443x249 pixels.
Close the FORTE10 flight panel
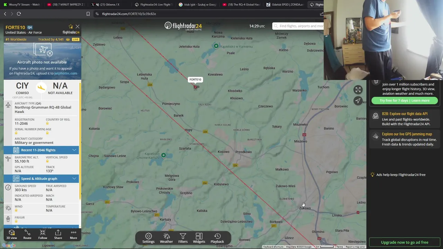[x=78, y=27]
